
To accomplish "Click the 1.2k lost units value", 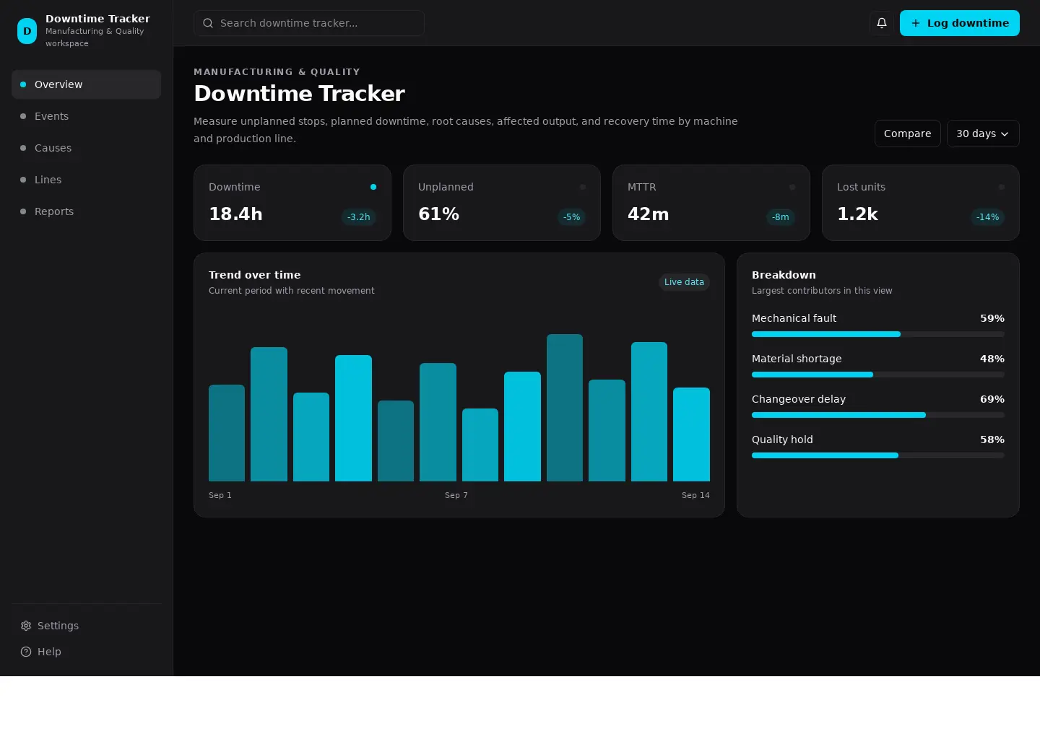I will (857, 214).
